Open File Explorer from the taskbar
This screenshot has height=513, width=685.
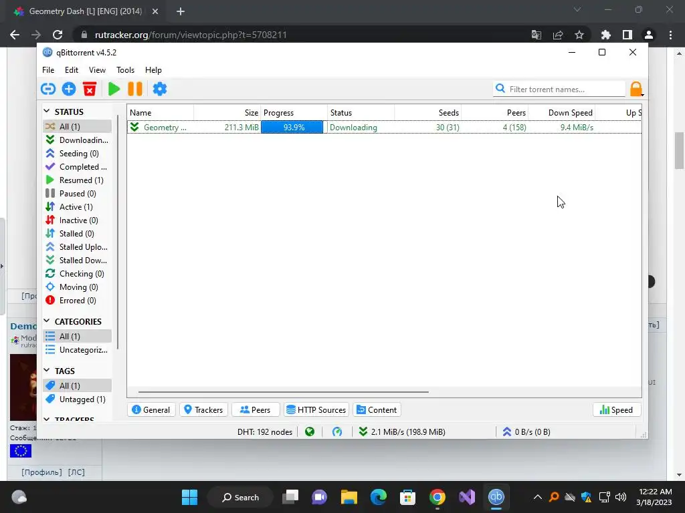349,497
